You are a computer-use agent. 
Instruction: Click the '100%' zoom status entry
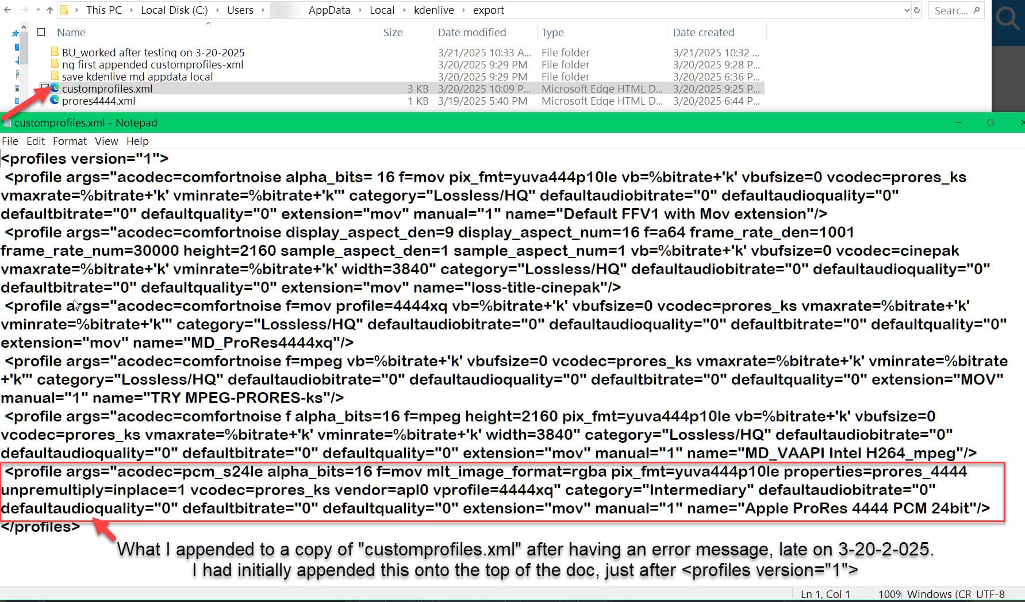(x=890, y=594)
